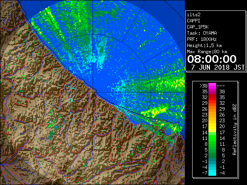The image size is (247, 185).
Task: Click the radar center at crosshair intersection
Action: tap(93, 92)
